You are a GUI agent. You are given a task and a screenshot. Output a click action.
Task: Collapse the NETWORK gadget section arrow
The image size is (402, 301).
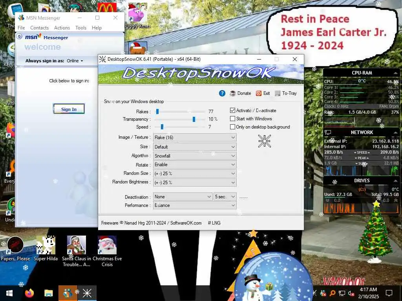395,132
